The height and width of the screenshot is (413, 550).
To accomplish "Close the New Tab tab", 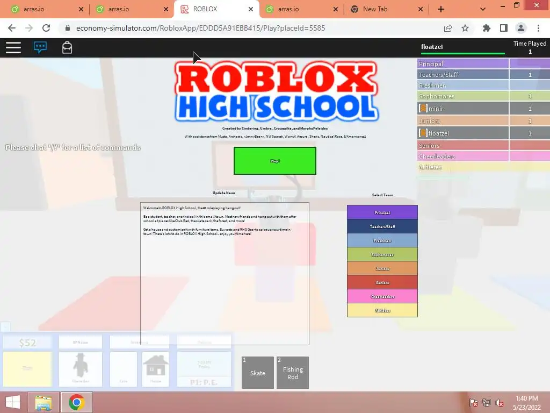I will (421, 9).
